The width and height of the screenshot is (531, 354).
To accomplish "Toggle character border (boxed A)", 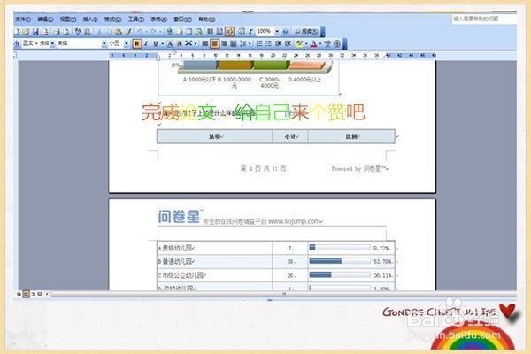I will 170,43.
